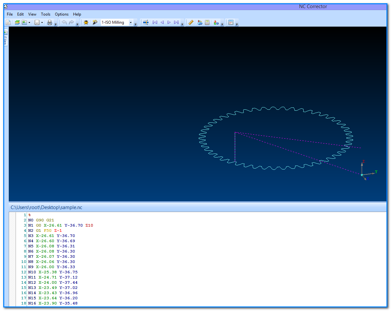Click code line N9 X-26.00 Y-36.33

[x=51, y=267]
